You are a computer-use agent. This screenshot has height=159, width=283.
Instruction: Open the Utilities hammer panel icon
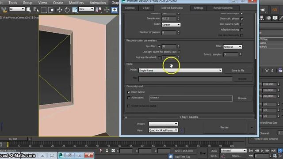click(281, 18)
